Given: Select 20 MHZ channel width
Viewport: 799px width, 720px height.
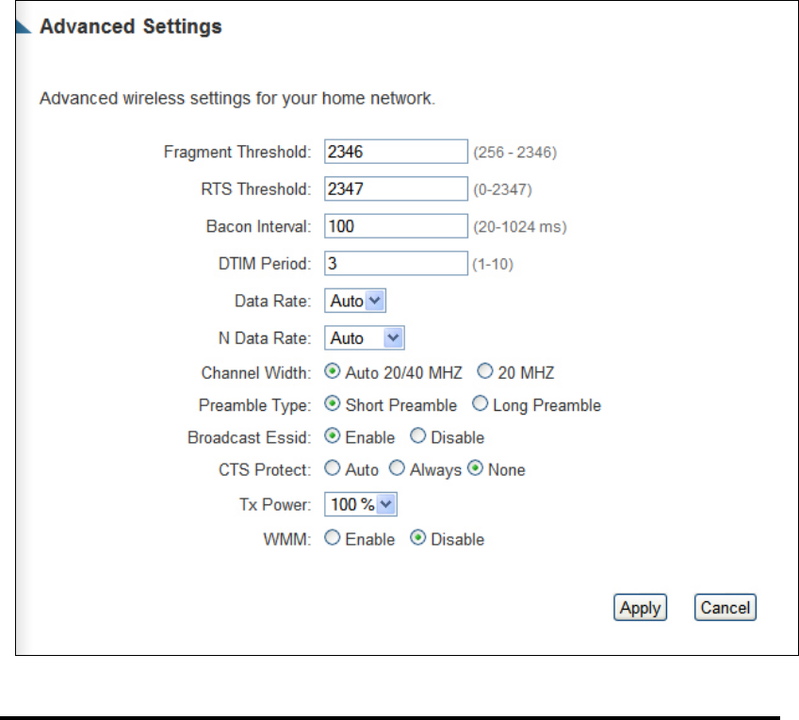Looking at the screenshot, I should (484, 371).
